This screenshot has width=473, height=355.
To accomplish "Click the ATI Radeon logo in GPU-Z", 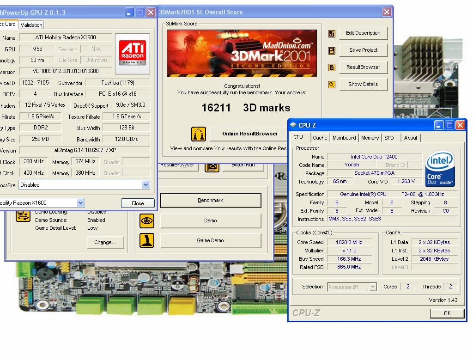I will 133,54.
